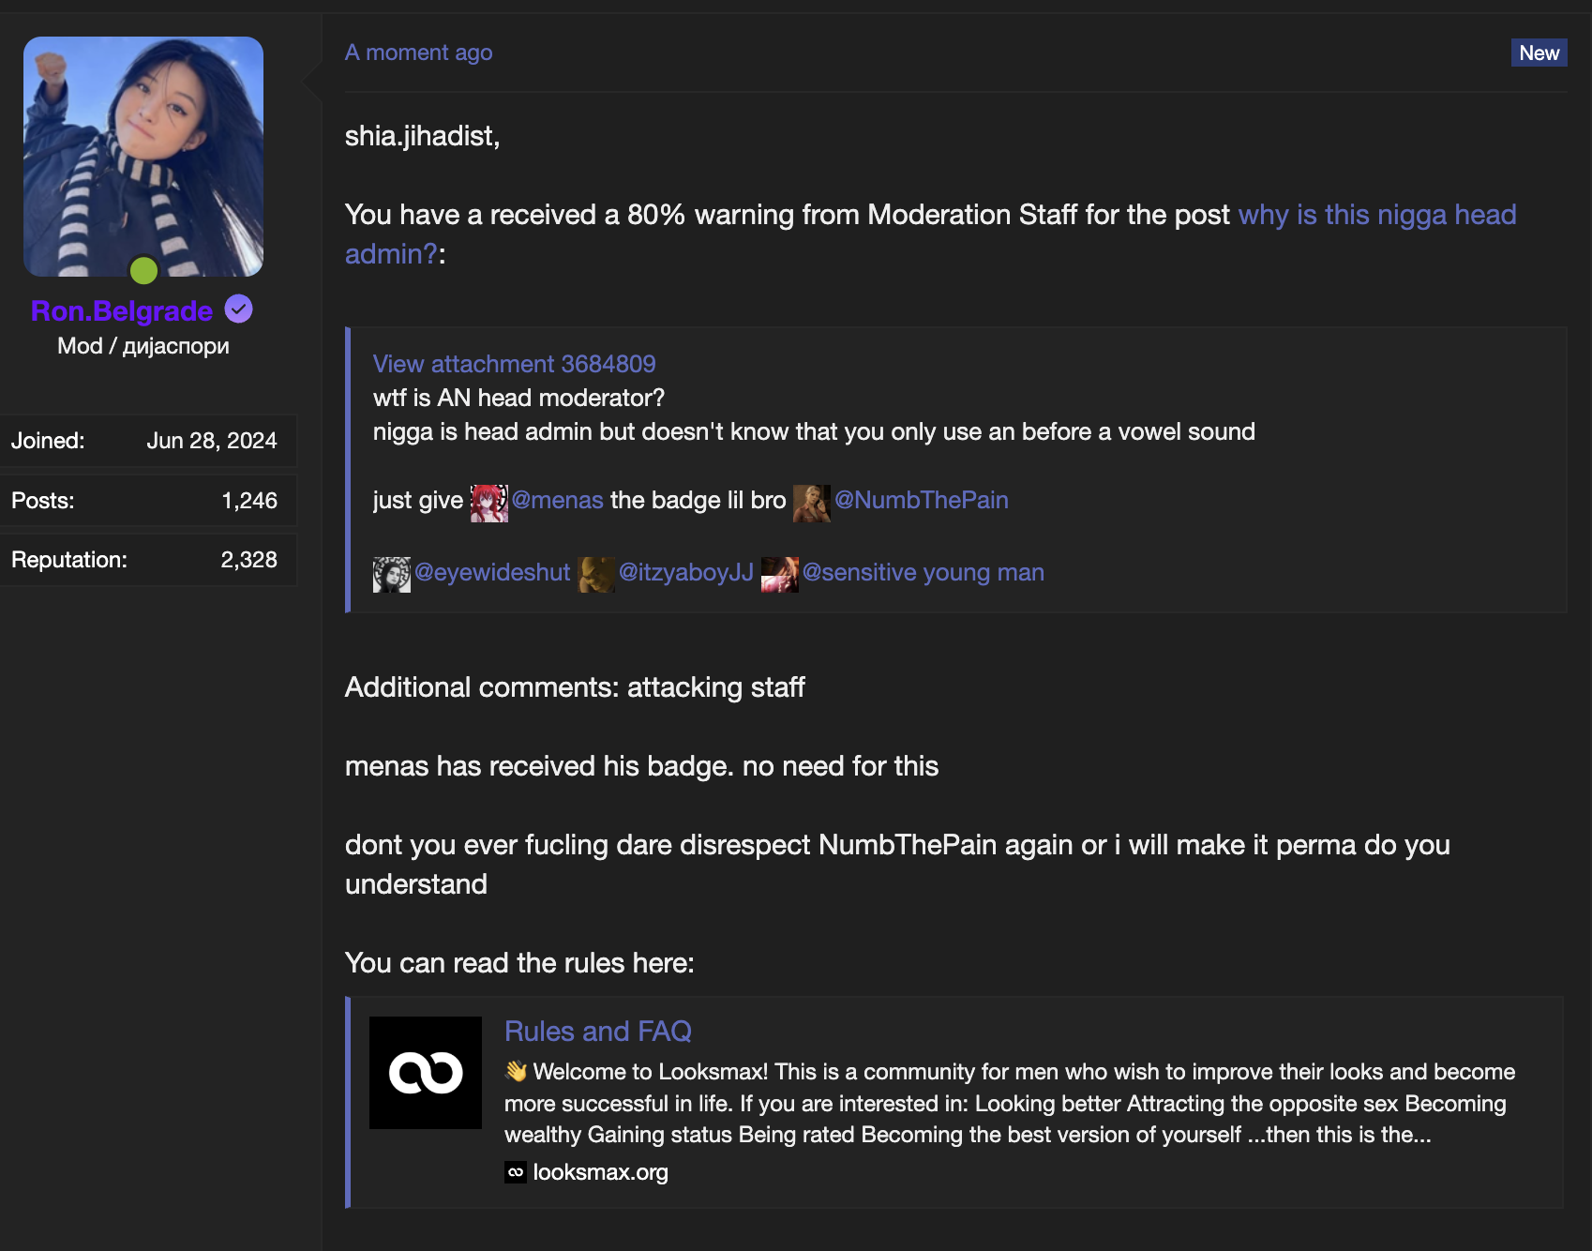The image size is (1592, 1251).
Task: Open the Ron.Belgrade username link
Action: 122,310
